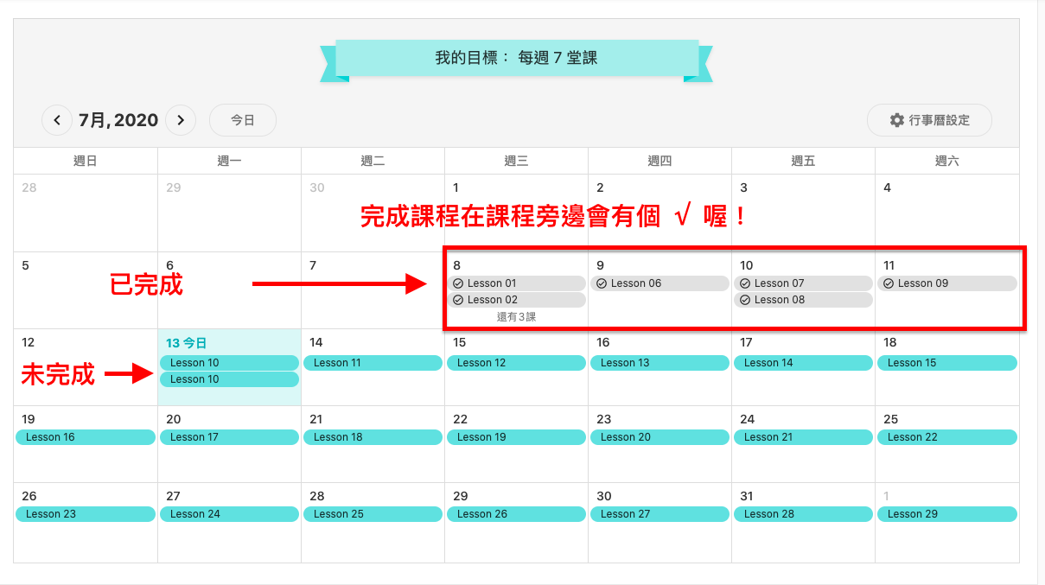Click the 13 今日 date cell label

click(x=186, y=343)
